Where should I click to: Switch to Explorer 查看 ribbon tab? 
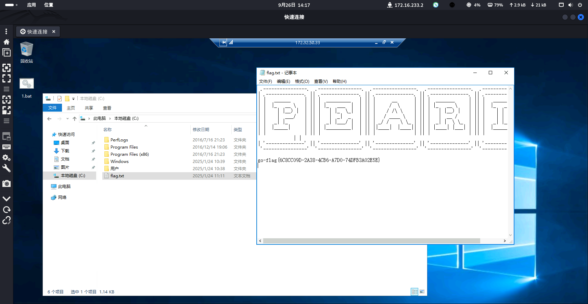coord(107,108)
